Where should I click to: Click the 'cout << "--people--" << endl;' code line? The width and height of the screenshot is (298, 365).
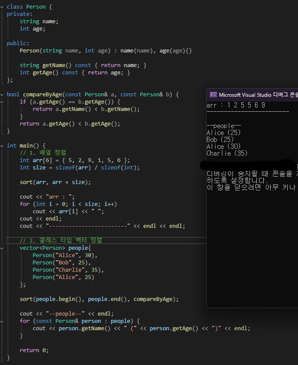67,314
